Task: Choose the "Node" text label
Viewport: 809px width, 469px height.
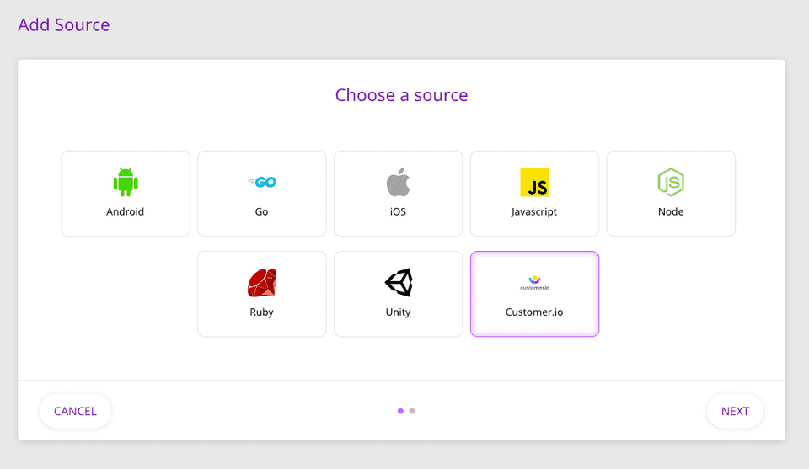Action: pyautogui.click(x=671, y=212)
